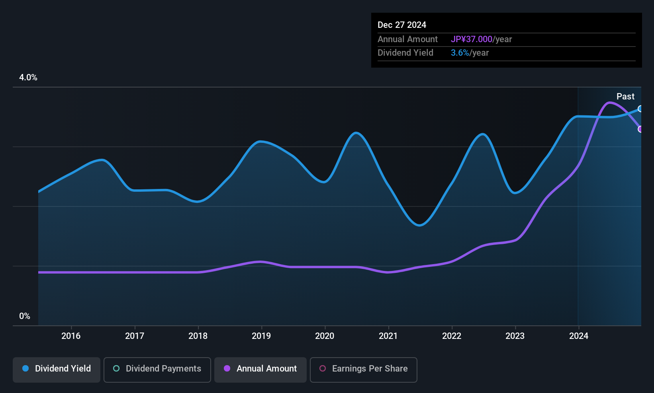Enable the Dividend Payments series
The height and width of the screenshot is (393, 654).
tap(157, 370)
